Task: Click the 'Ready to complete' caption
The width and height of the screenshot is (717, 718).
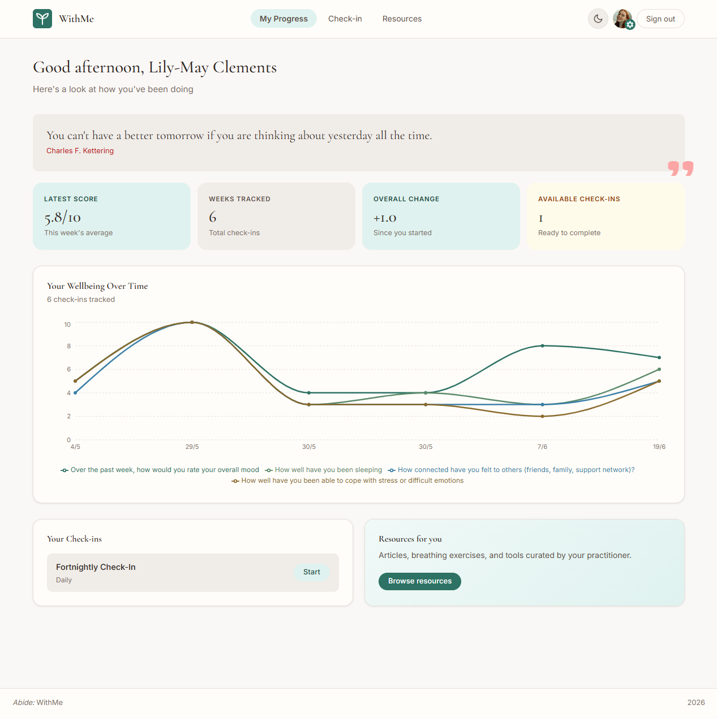Action: tap(569, 233)
